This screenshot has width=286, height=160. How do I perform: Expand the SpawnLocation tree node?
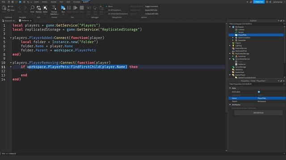click(x=233, y=37)
